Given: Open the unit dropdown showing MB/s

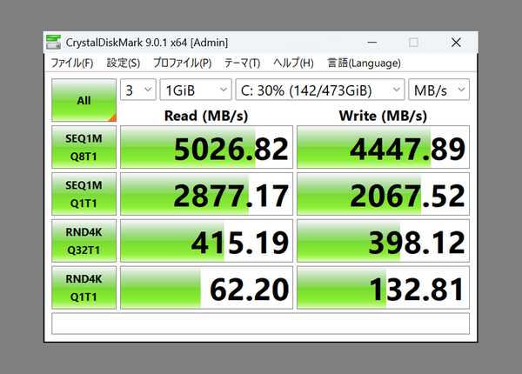Looking at the screenshot, I should tap(438, 90).
